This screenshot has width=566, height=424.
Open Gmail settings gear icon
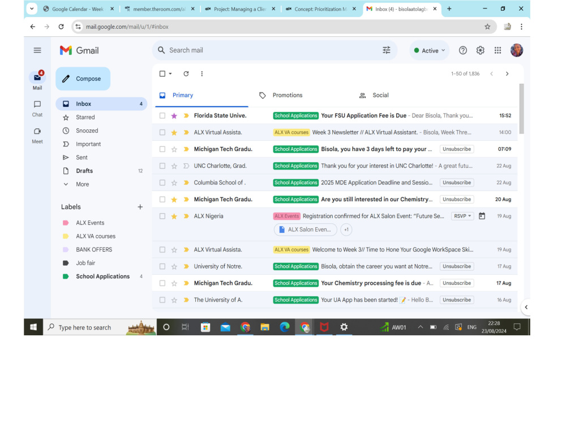(x=480, y=50)
